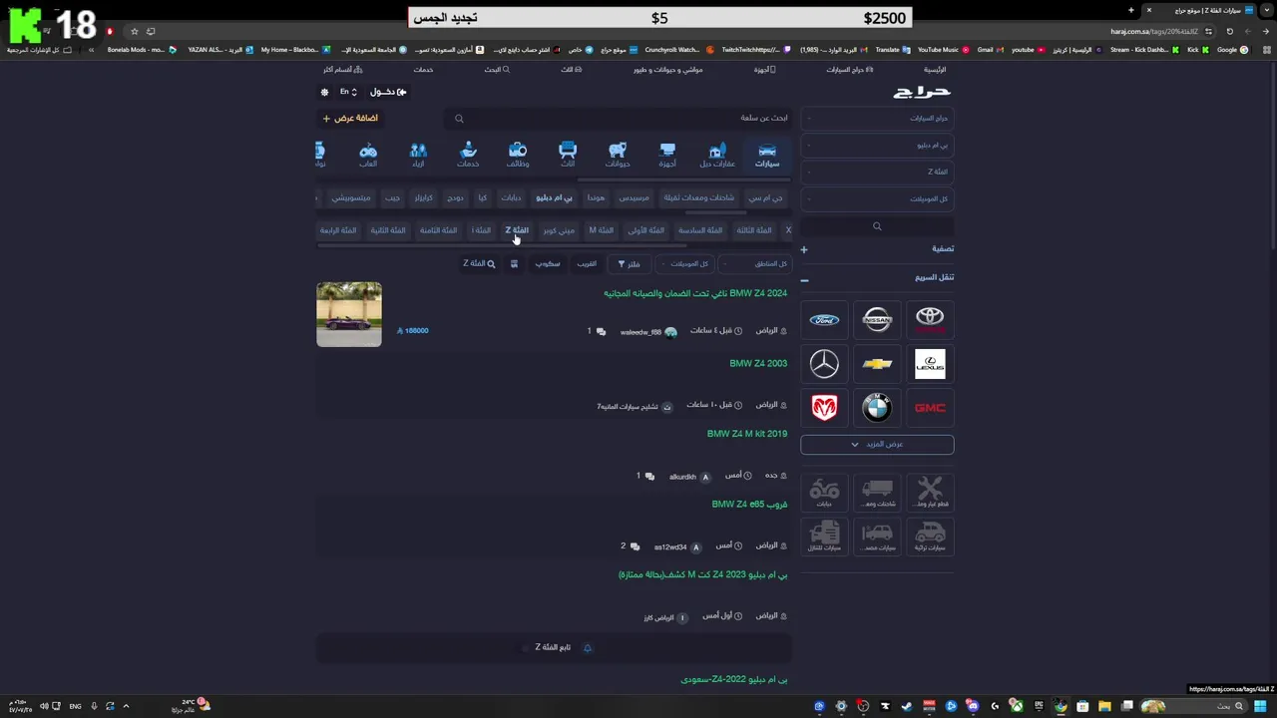Screen dimensions: 1277x718
Task: Select the هوندا brand tag
Action: [596, 197]
